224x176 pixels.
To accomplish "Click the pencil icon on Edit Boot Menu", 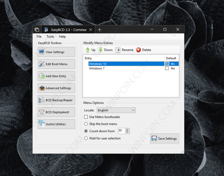I will click(x=41, y=64).
